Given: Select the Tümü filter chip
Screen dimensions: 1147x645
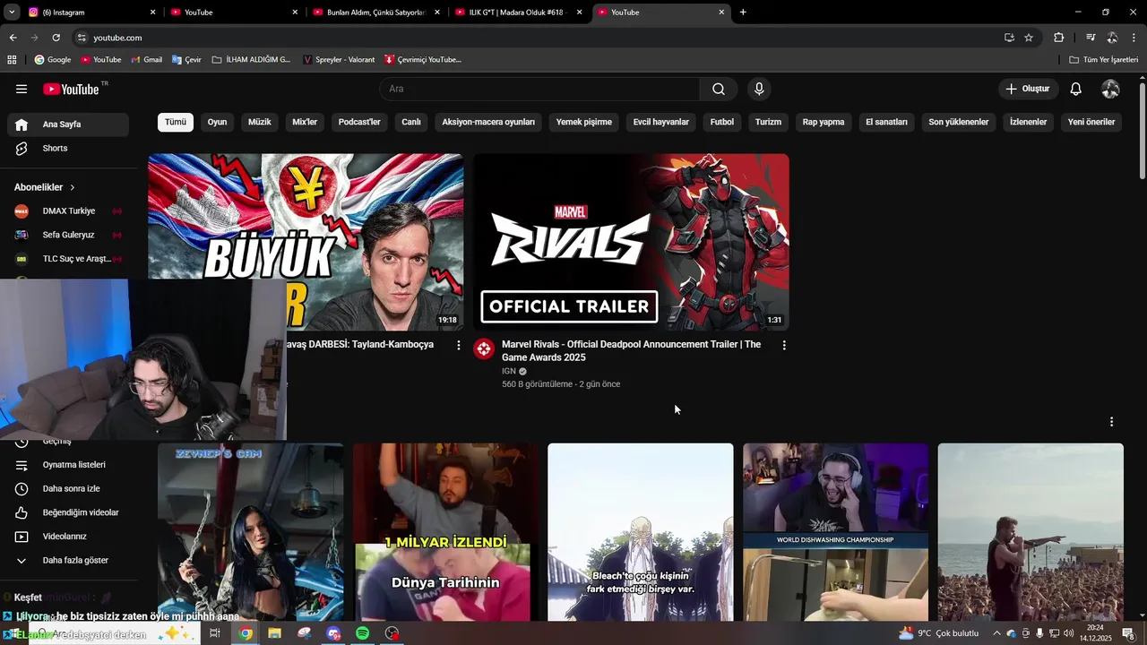Looking at the screenshot, I should (x=176, y=122).
